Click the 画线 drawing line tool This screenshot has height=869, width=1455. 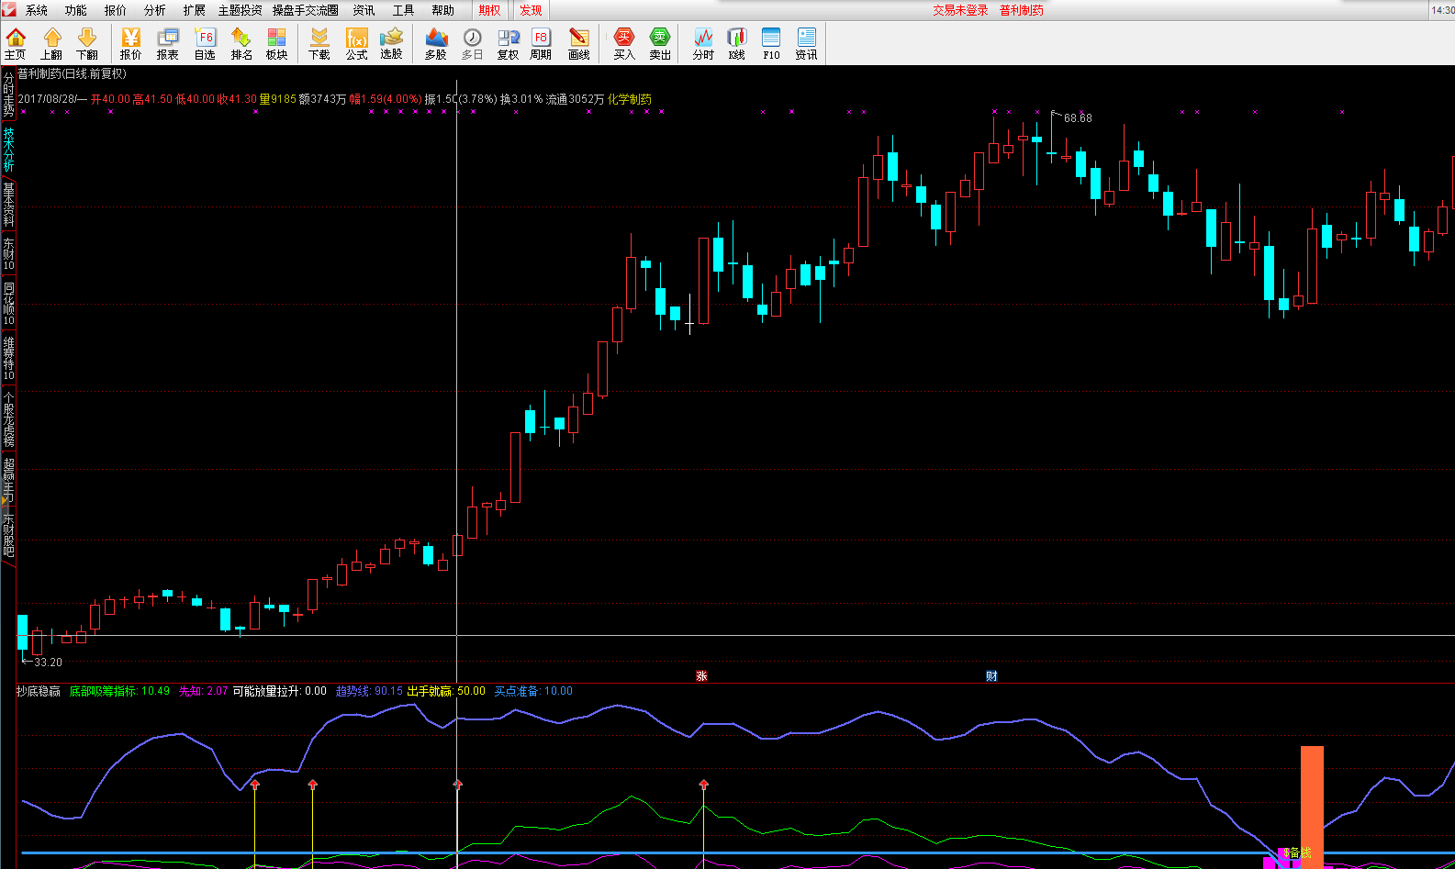[579, 43]
